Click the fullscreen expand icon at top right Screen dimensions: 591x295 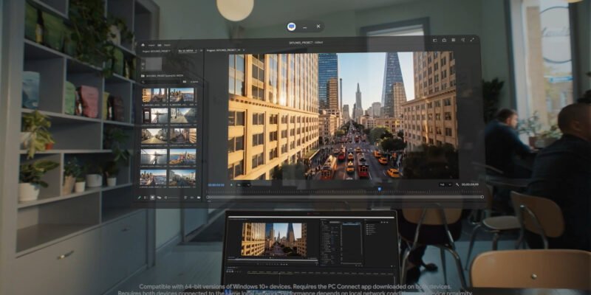pos(471,41)
